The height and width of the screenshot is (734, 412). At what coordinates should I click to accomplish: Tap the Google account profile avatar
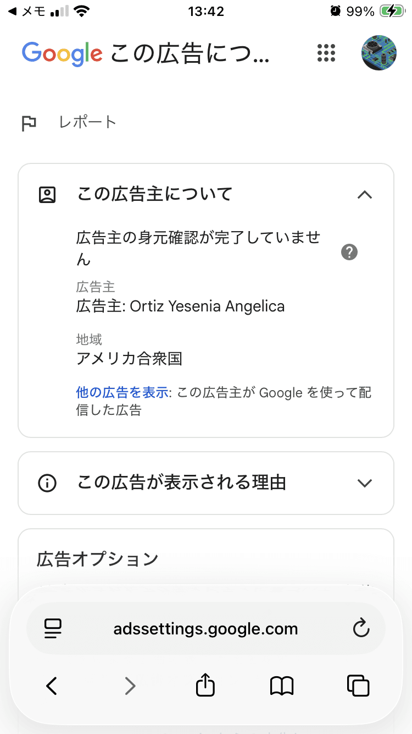click(x=379, y=53)
